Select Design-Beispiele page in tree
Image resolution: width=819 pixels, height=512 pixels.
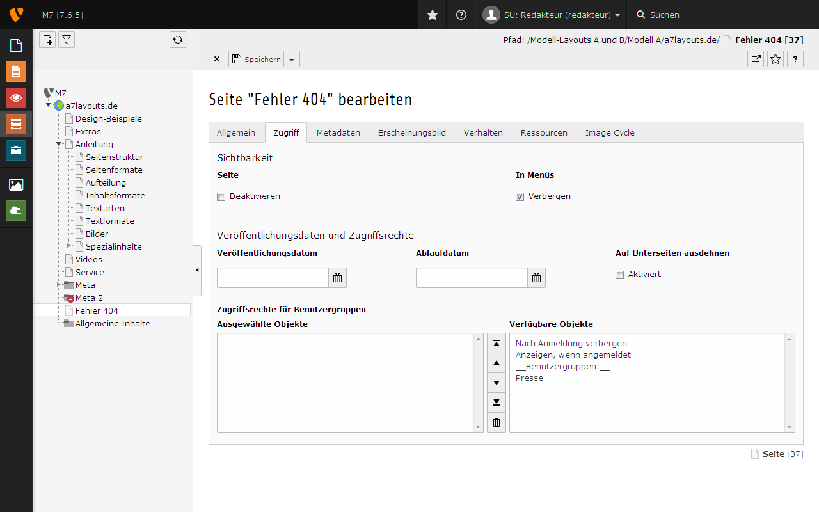pos(109,118)
